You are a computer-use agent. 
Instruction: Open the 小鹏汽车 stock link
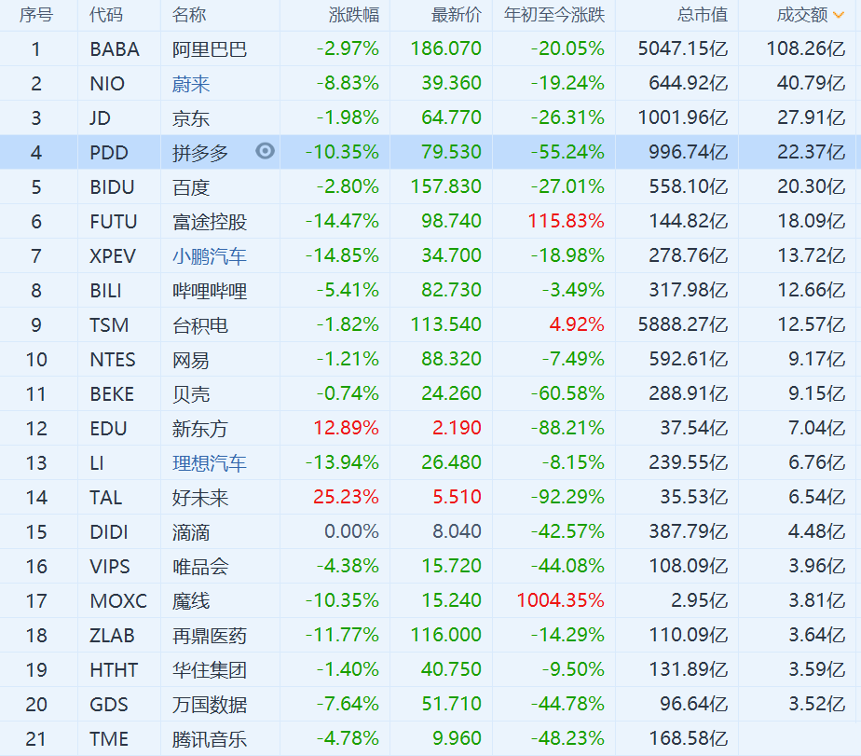coord(210,256)
